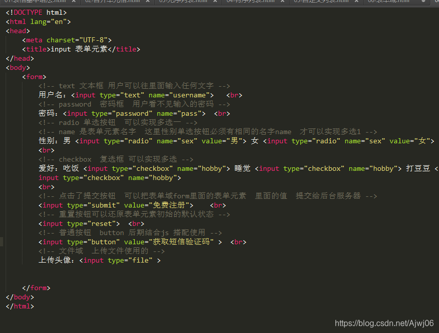Close the 02-合并单元格.html tab
Viewport: 439px width, 333px height.
[148, 2]
